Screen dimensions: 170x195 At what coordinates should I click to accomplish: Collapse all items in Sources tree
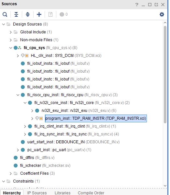pyautogui.click(x=16, y=14)
